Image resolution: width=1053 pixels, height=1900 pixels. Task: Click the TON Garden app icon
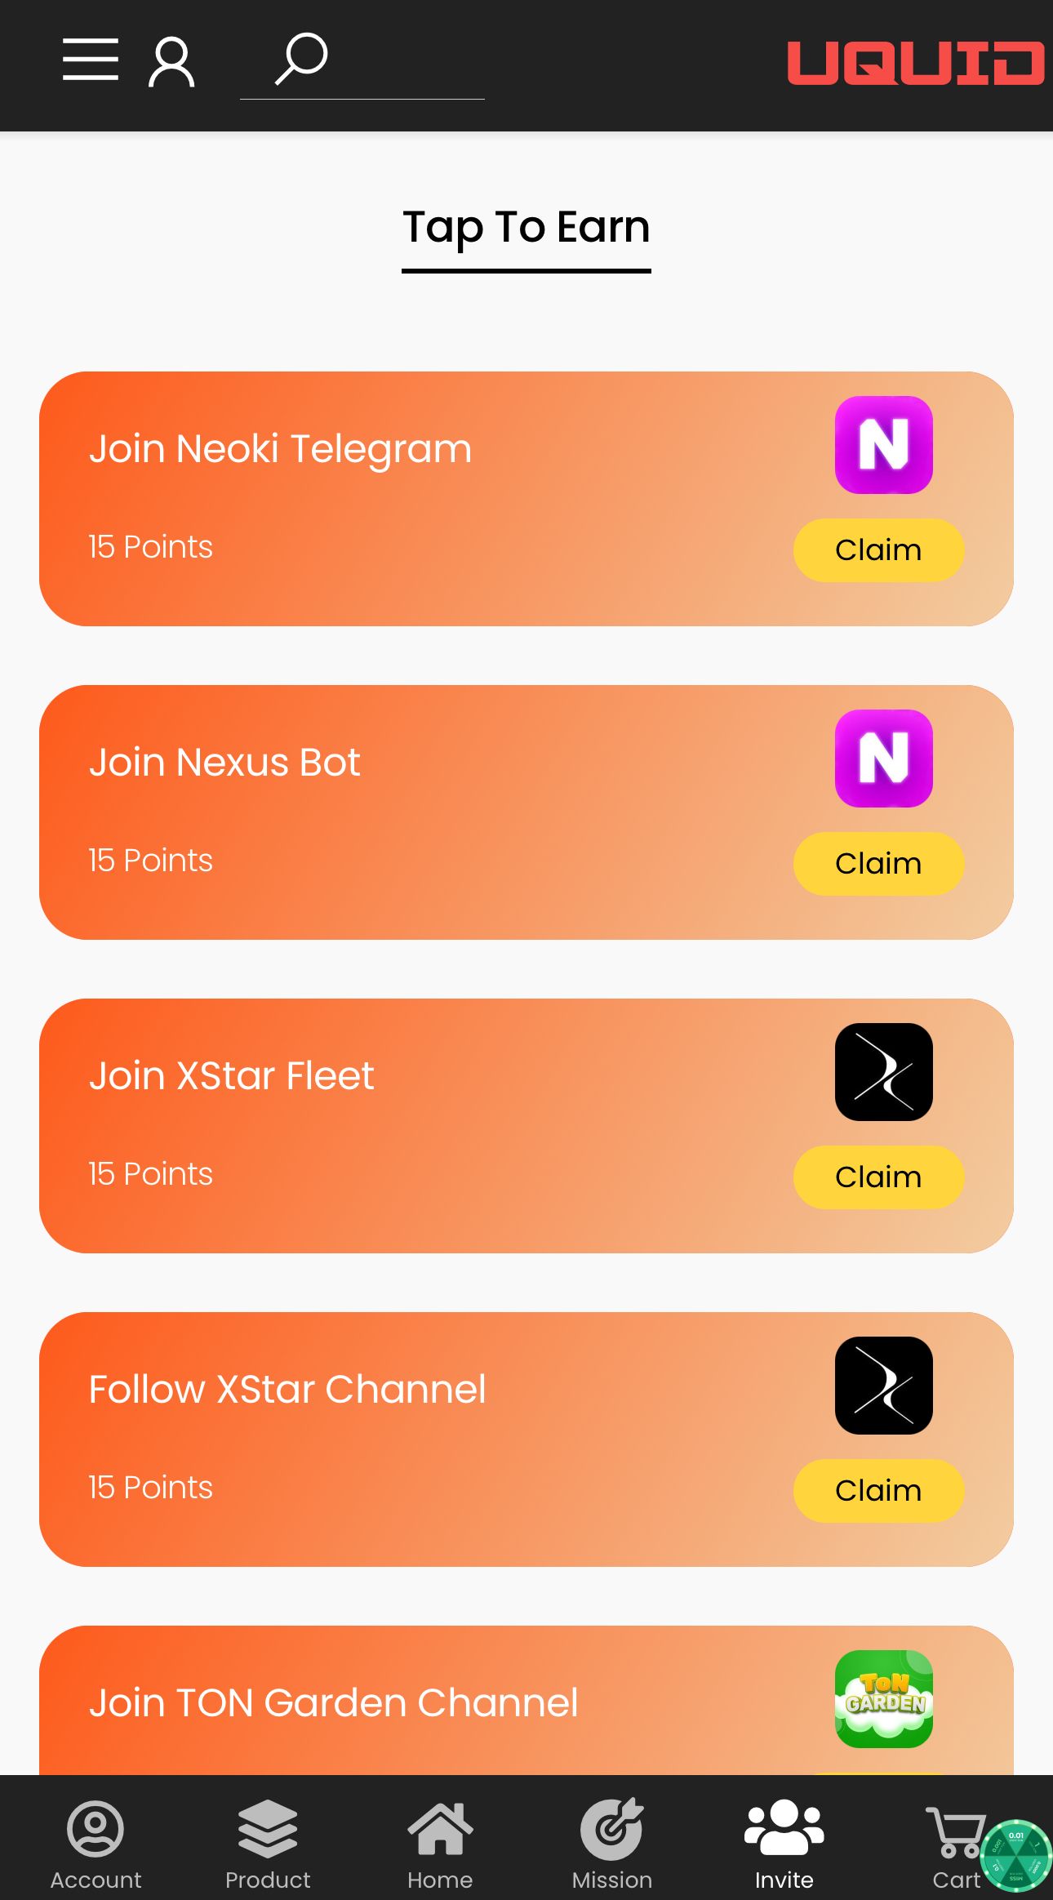[x=883, y=1699]
